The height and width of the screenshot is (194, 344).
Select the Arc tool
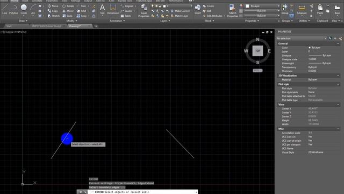(33, 9)
